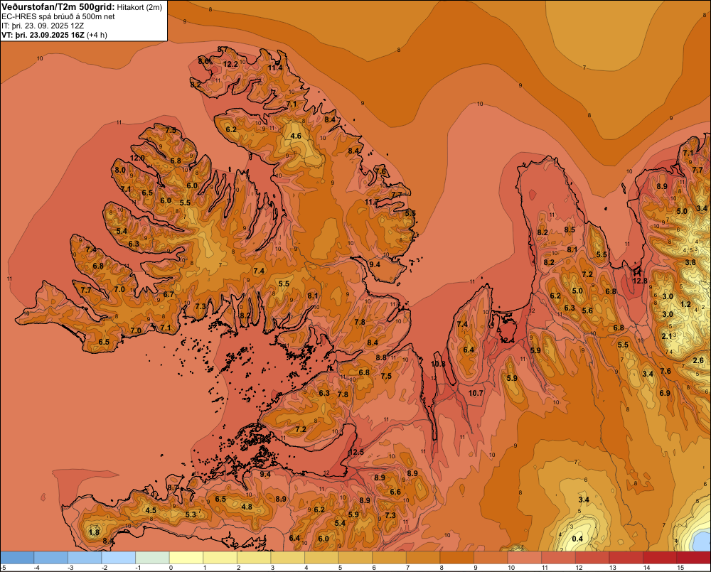
Task: Click the 'Hitakort (2m)' label
Action: coord(139,7)
